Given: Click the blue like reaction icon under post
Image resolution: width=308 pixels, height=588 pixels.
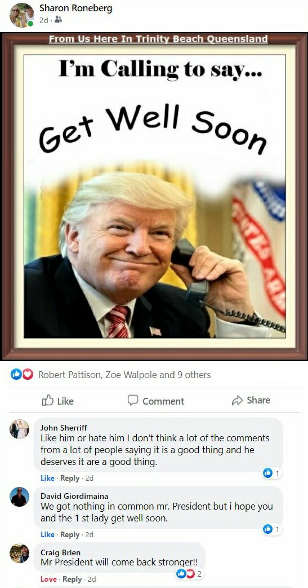Looking at the screenshot, I should (x=16, y=374).
